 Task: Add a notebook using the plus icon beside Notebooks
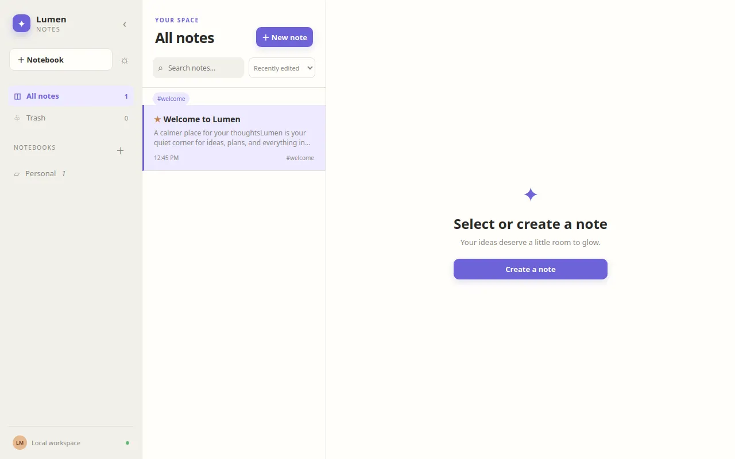click(120, 151)
